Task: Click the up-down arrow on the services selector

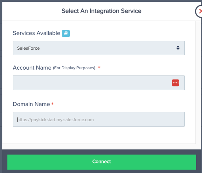Action: (x=178, y=48)
